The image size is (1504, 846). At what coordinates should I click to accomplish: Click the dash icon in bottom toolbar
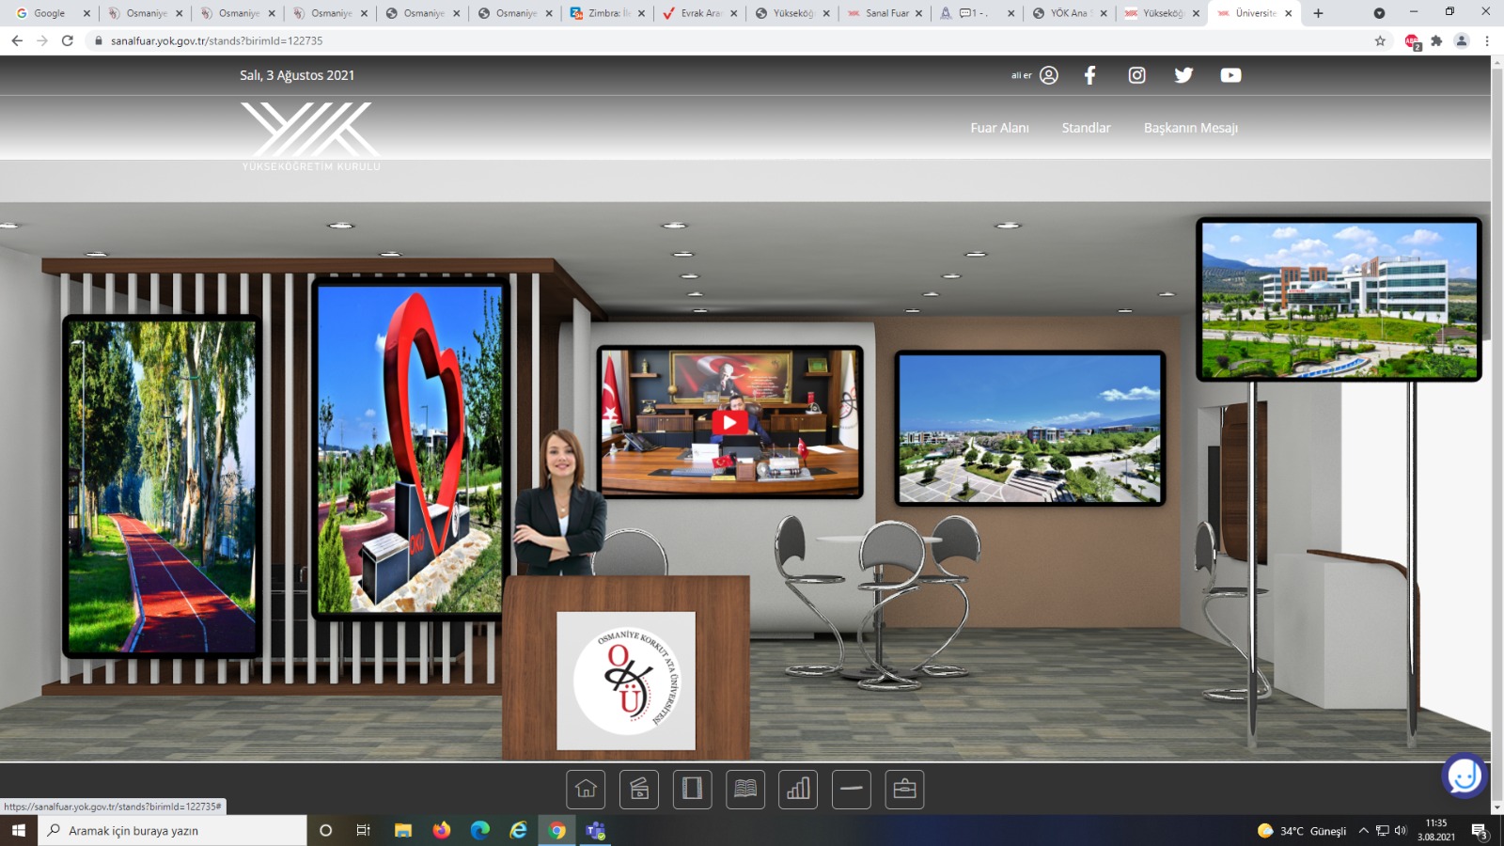[x=852, y=790]
